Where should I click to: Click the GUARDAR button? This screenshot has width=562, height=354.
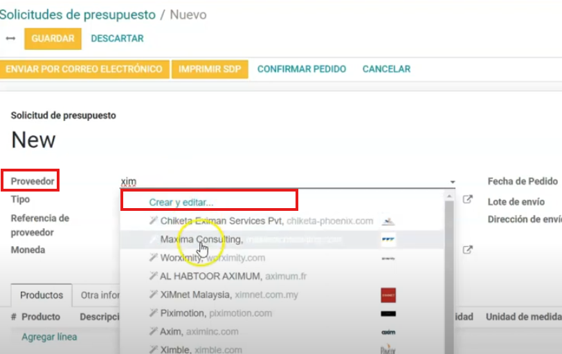[53, 39]
